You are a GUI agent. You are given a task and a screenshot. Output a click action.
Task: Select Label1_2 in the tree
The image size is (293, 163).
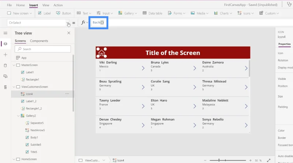(31, 101)
